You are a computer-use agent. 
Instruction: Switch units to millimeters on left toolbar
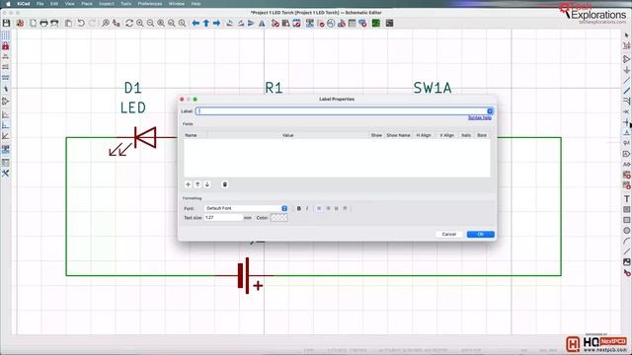tap(6, 78)
